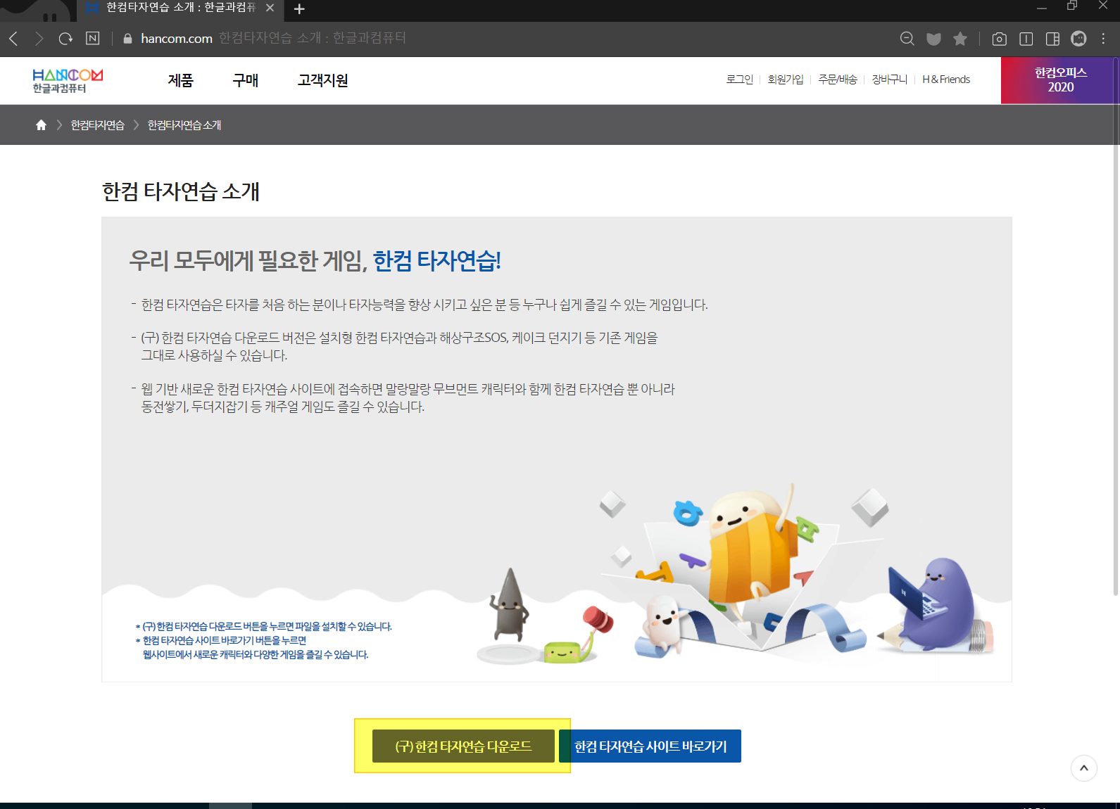Click the scroll-to-top arrow button
1120x809 pixels.
(x=1084, y=767)
